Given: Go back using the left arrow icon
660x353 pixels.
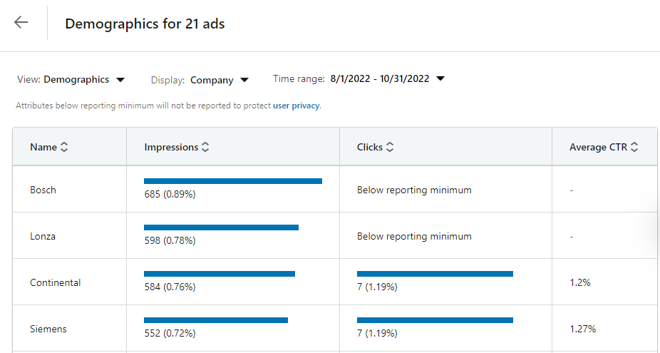Looking at the screenshot, I should tap(21, 22).
